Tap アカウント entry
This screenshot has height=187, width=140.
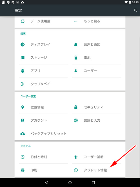click(x=43, y=121)
